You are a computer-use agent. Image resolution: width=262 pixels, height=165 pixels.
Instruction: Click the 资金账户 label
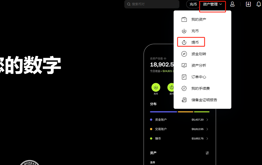[161, 120]
